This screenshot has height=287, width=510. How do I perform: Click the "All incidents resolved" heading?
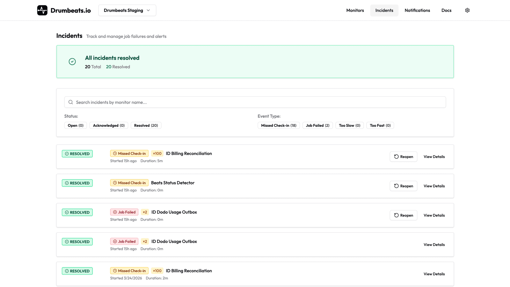[112, 58]
